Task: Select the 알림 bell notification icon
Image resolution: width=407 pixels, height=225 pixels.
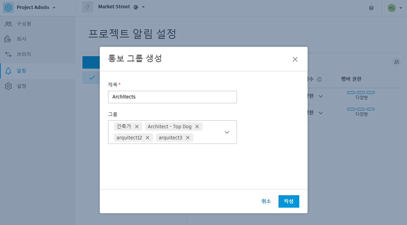Action: (9, 71)
